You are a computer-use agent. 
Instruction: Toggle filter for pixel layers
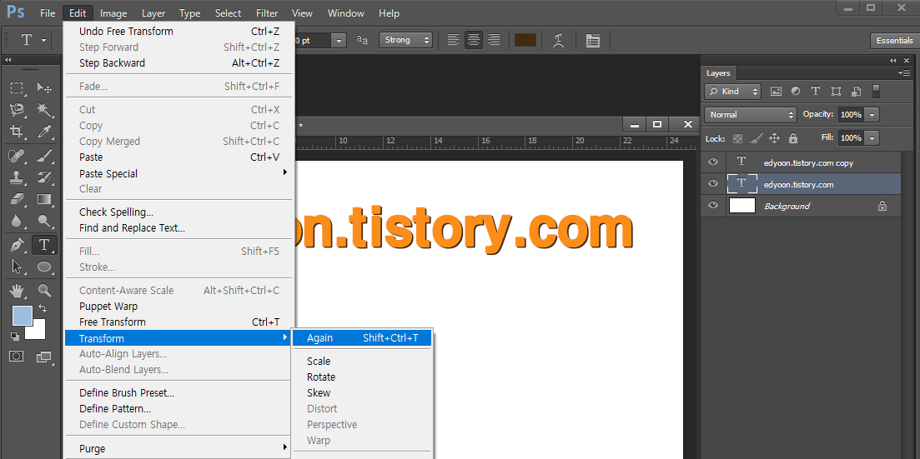tap(777, 92)
